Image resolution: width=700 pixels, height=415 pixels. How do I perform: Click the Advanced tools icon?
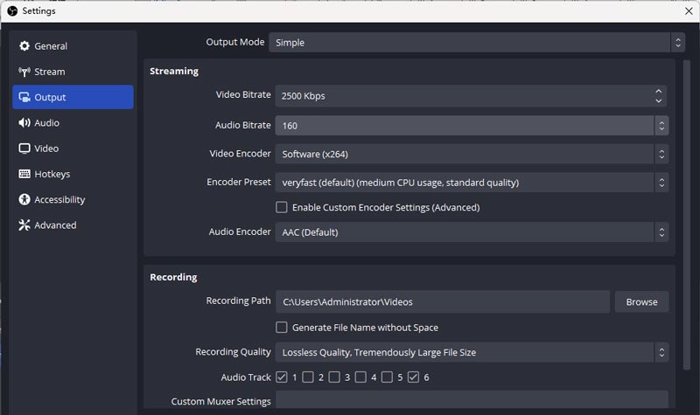(x=24, y=225)
